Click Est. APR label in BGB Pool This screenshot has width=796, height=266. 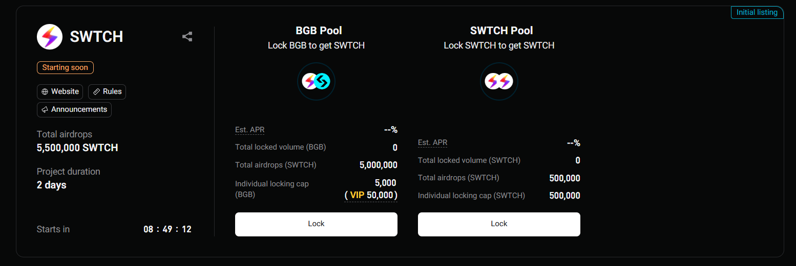pyautogui.click(x=250, y=130)
